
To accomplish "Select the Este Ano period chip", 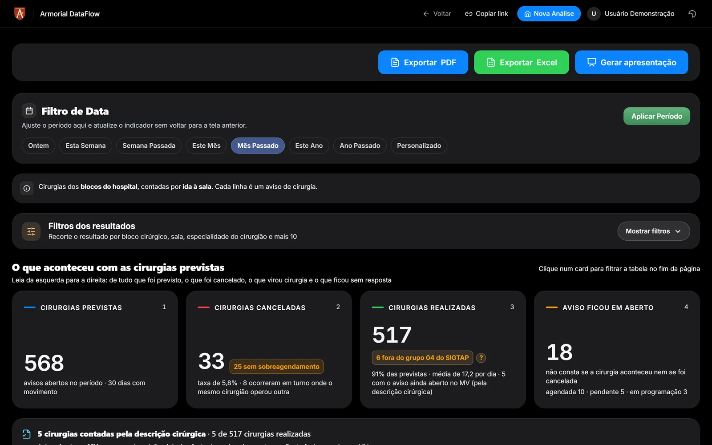I will pos(309,146).
